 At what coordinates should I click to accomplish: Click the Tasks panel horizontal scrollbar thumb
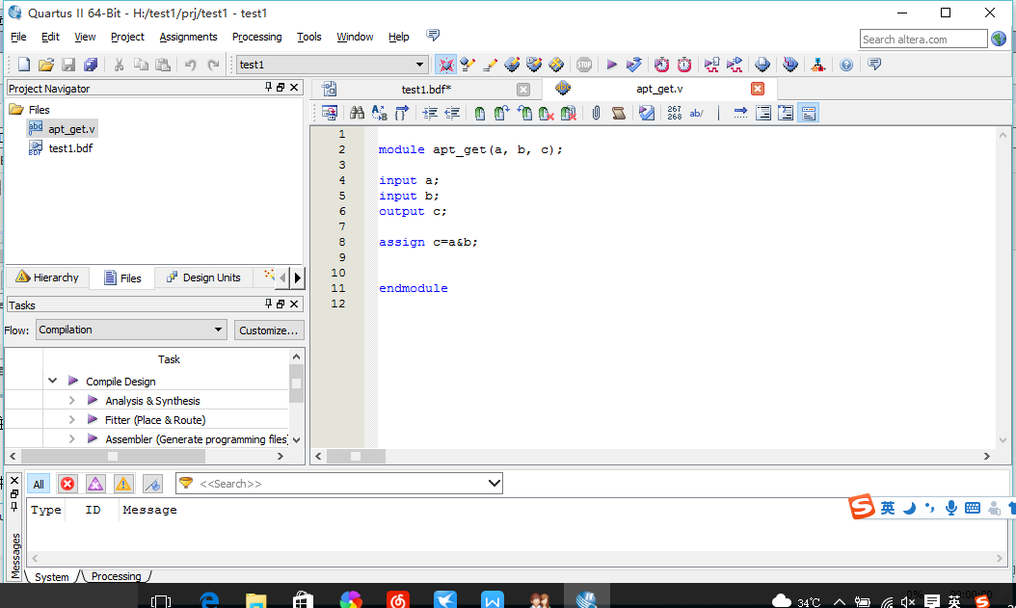coord(113,456)
